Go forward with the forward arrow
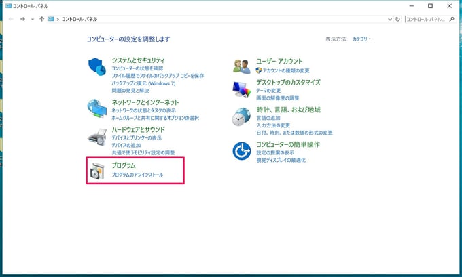Screen dimensions: 462x277 click(22, 19)
